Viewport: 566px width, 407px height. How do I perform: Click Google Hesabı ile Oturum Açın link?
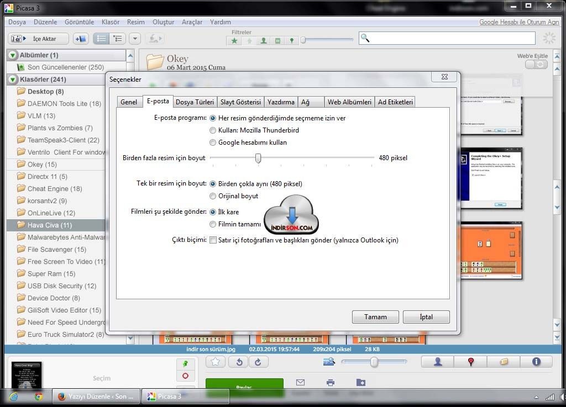tap(518, 22)
